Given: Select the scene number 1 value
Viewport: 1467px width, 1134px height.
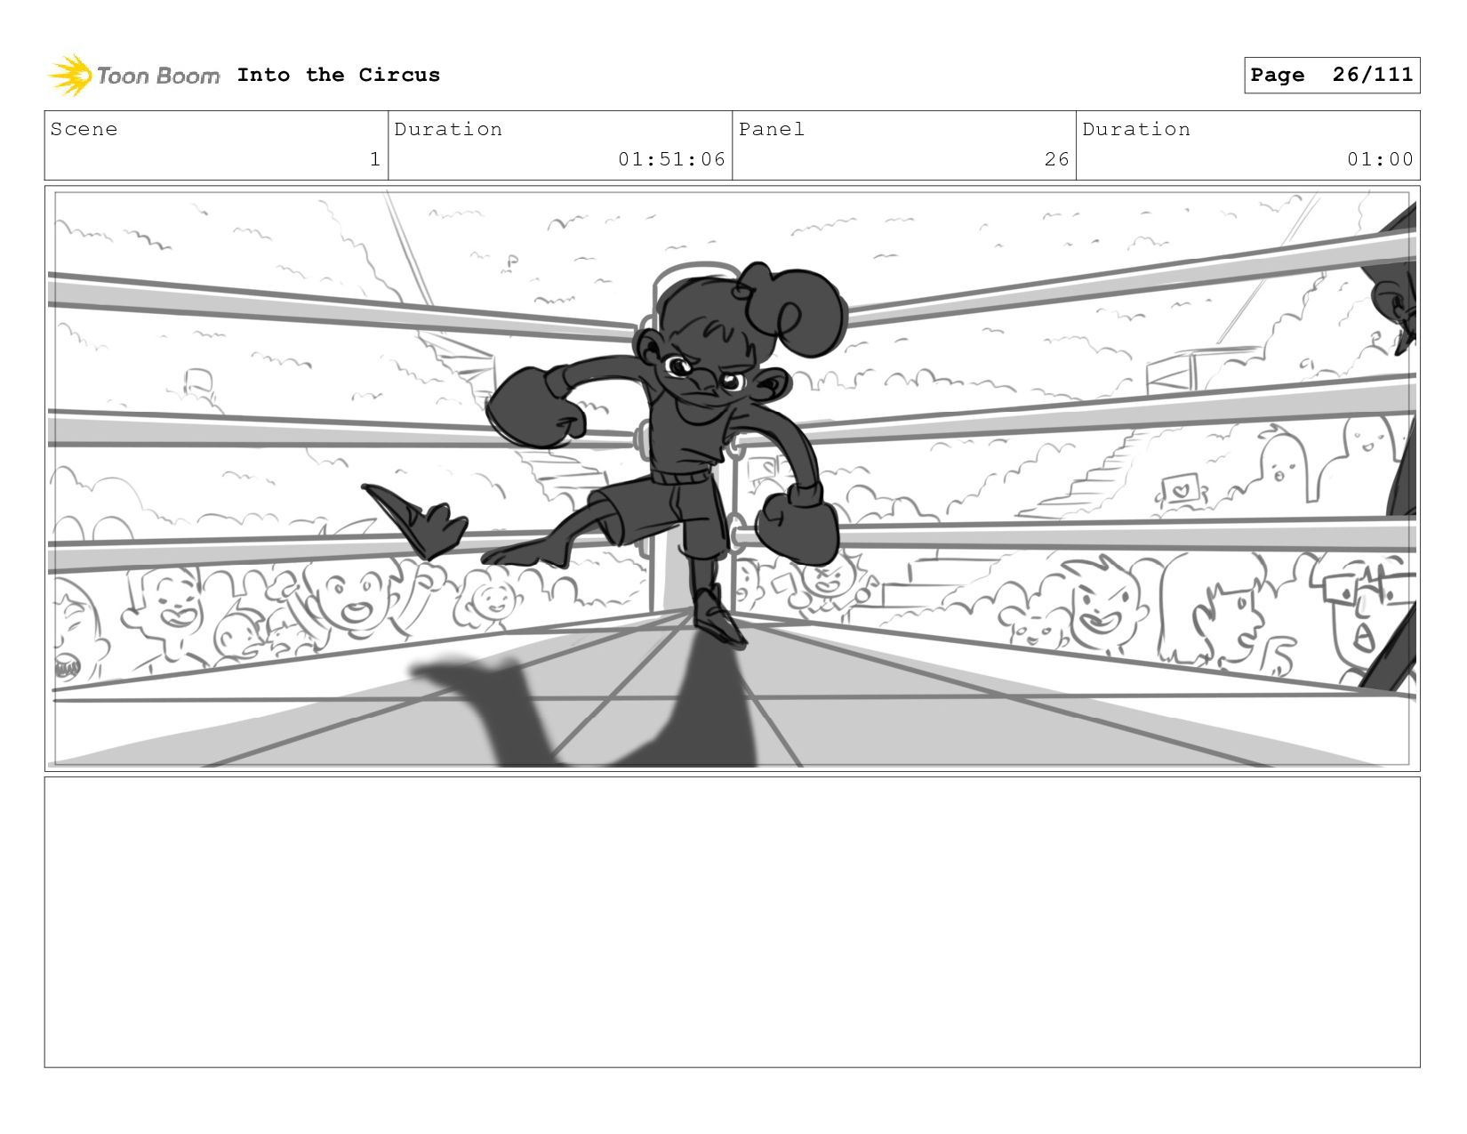Looking at the screenshot, I should [375, 159].
